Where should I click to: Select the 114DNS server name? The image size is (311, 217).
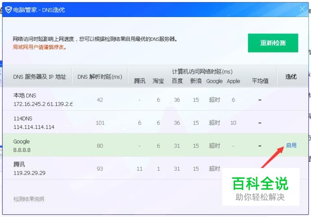tap(23, 119)
